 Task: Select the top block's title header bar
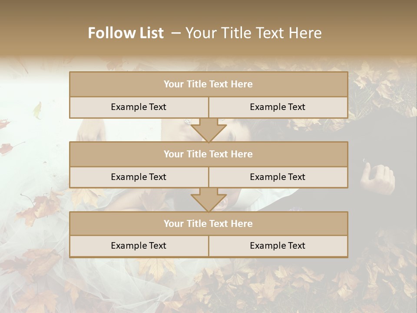point(208,84)
